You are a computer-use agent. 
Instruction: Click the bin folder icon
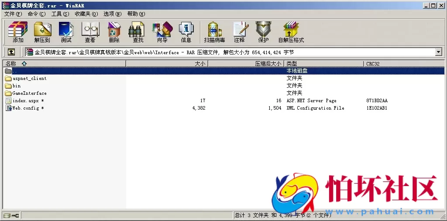[x=8, y=86]
